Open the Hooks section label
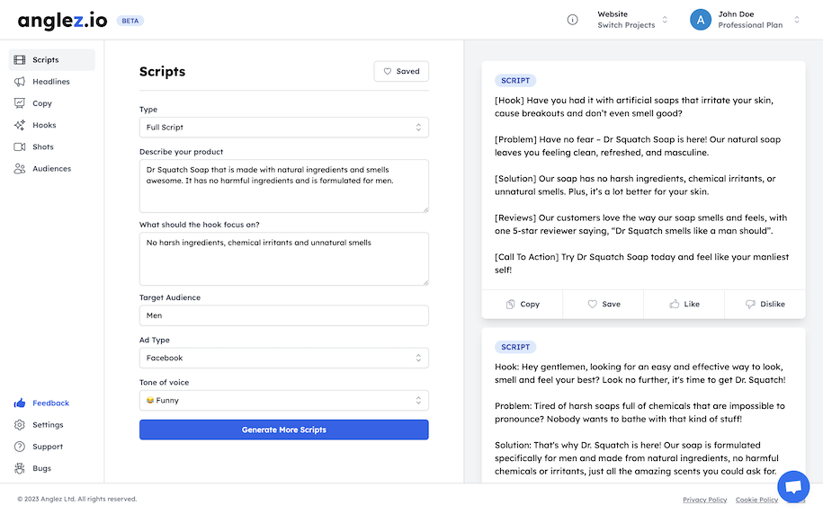Image resolution: width=823 pixels, height=514 pixels. coord(44,125)
